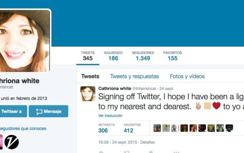Open the Favoritos count 155
The height and width of the screenshot is (153, 244).
172,56
